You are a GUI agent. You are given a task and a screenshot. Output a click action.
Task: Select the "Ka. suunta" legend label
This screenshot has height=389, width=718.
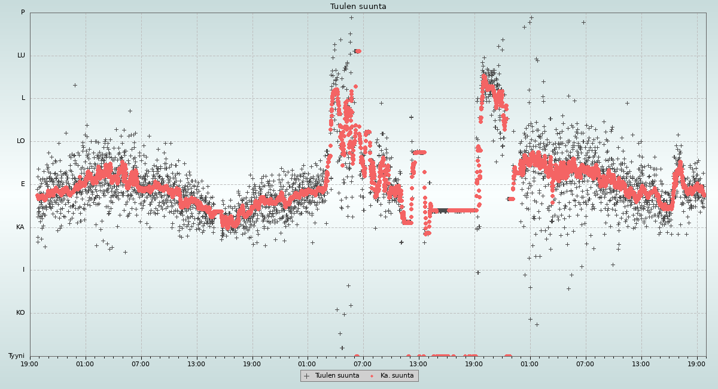pos(397,376)
